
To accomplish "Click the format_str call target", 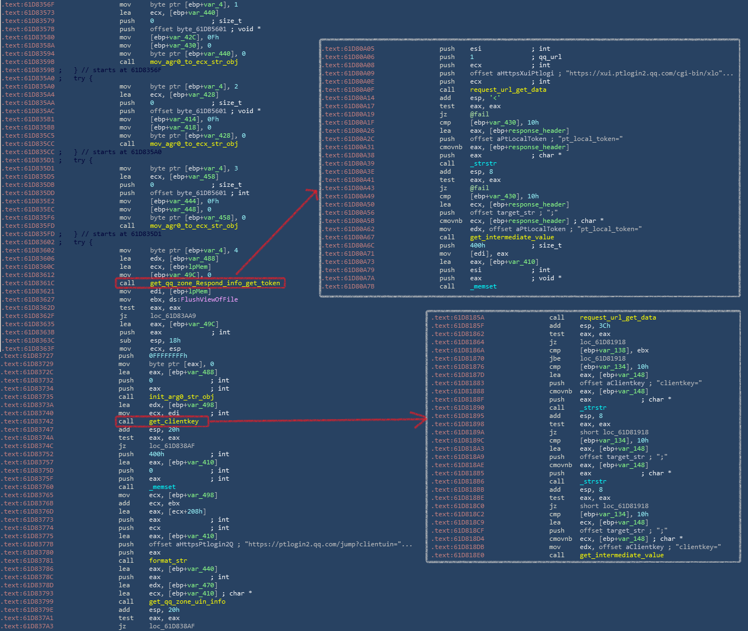I will click(x=168, y=561).
